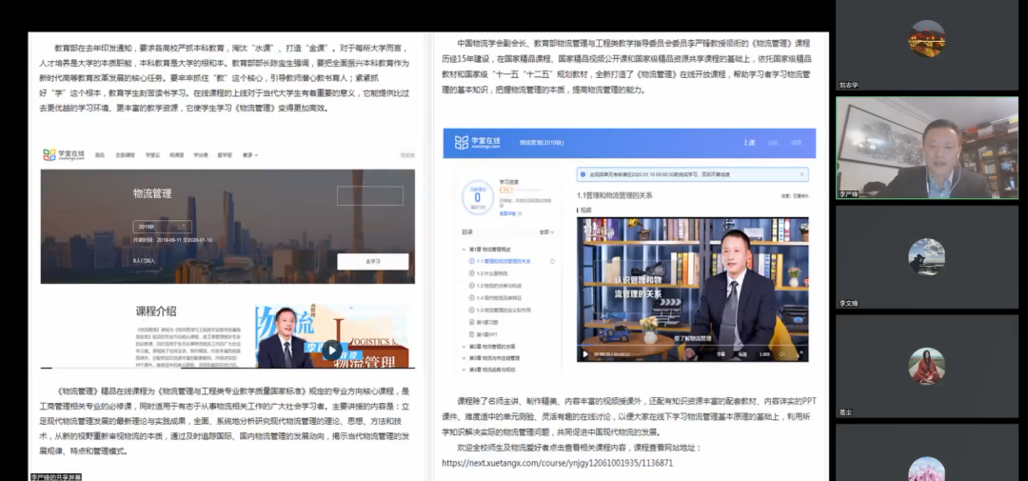This screenshot has height=481, width=1028.
Task: Click the 6人已加入 text on banner
Action: tap(144, 260)
